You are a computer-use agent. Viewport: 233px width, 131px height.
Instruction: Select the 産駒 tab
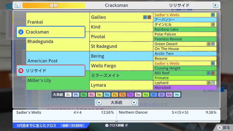pyautogui.click(x=54, y=5)
